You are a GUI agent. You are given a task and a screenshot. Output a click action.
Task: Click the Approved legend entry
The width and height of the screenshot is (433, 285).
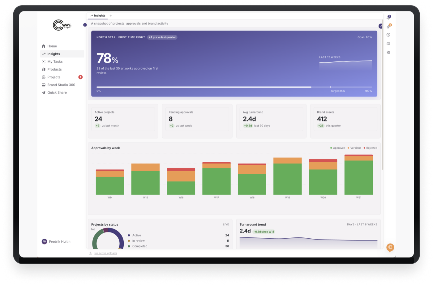[x=338, y=148]
